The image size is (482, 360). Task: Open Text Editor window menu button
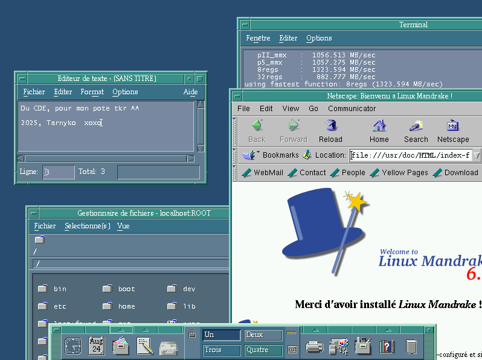click(22, 79)
